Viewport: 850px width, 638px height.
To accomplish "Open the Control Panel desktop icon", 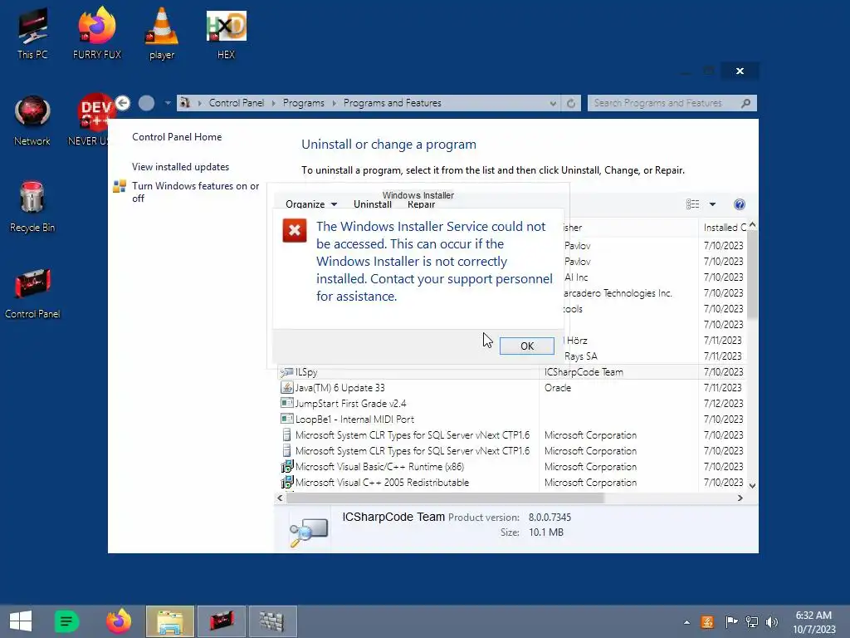I will click(32, 293).
